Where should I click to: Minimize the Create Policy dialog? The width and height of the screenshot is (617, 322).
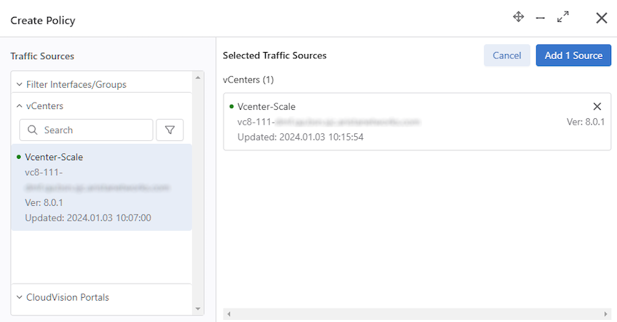tap(541, 18)
